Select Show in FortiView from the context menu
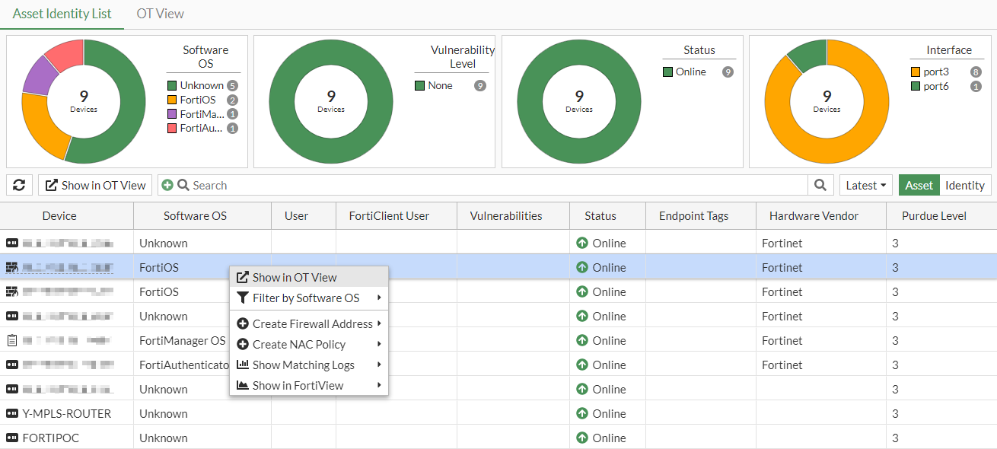 (x=295, y=385)
